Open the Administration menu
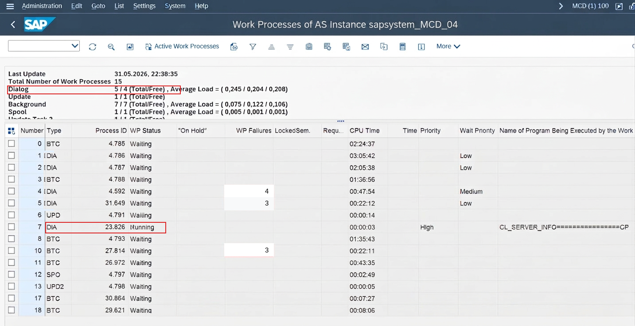 coord(42,6)
